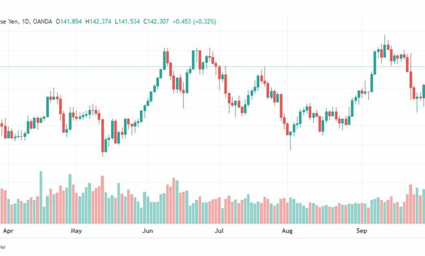Select the high price value H142.374
425x256 pixels.
click(98, 21)
